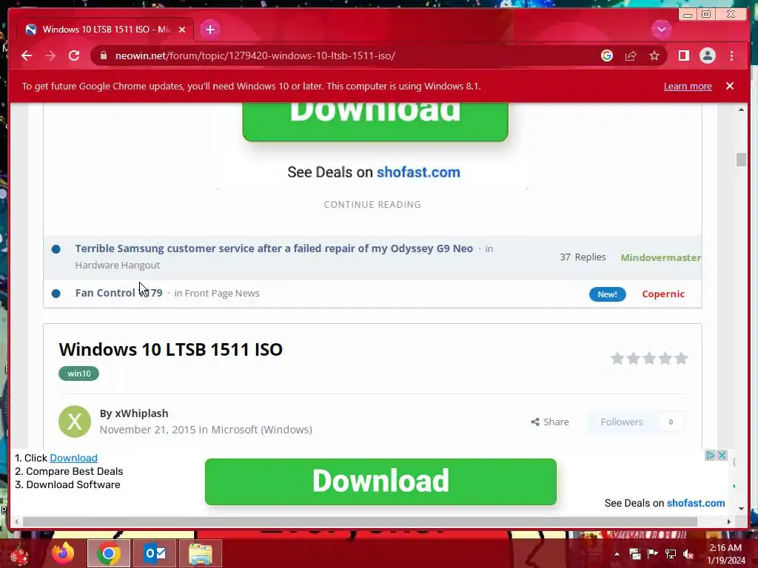The height and width of the screenshot is (568, 758).
Task: Open Chrome side panel
Action: [683, 55]
